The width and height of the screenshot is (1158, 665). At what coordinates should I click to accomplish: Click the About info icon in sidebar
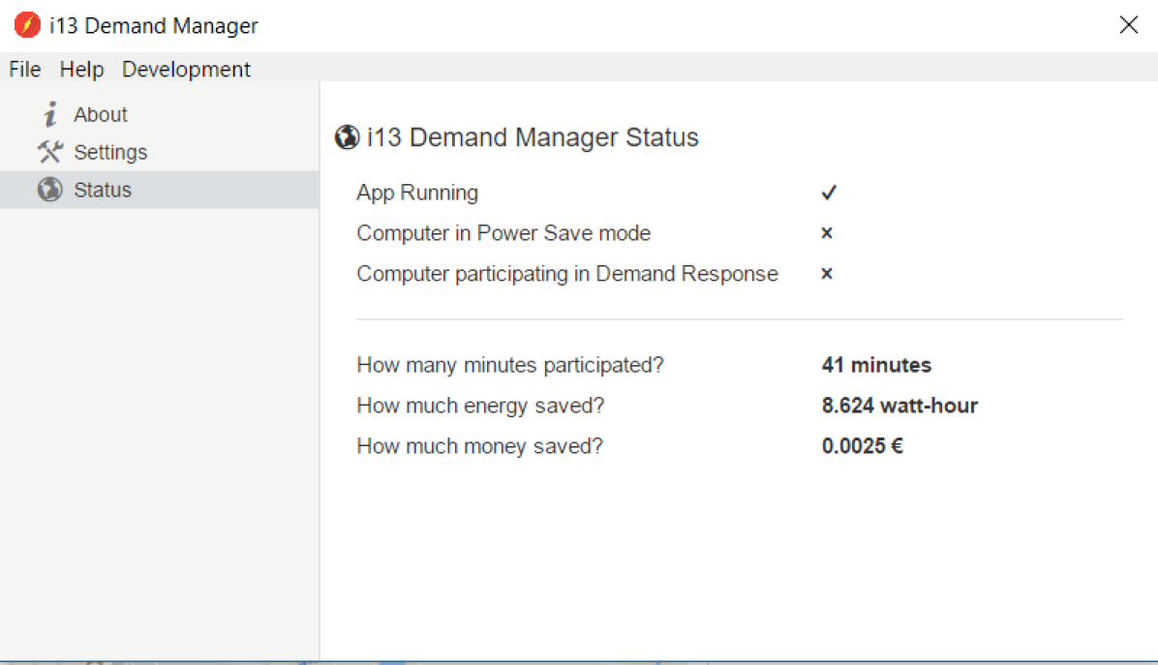pyautogui.click(x=50, y=114)
